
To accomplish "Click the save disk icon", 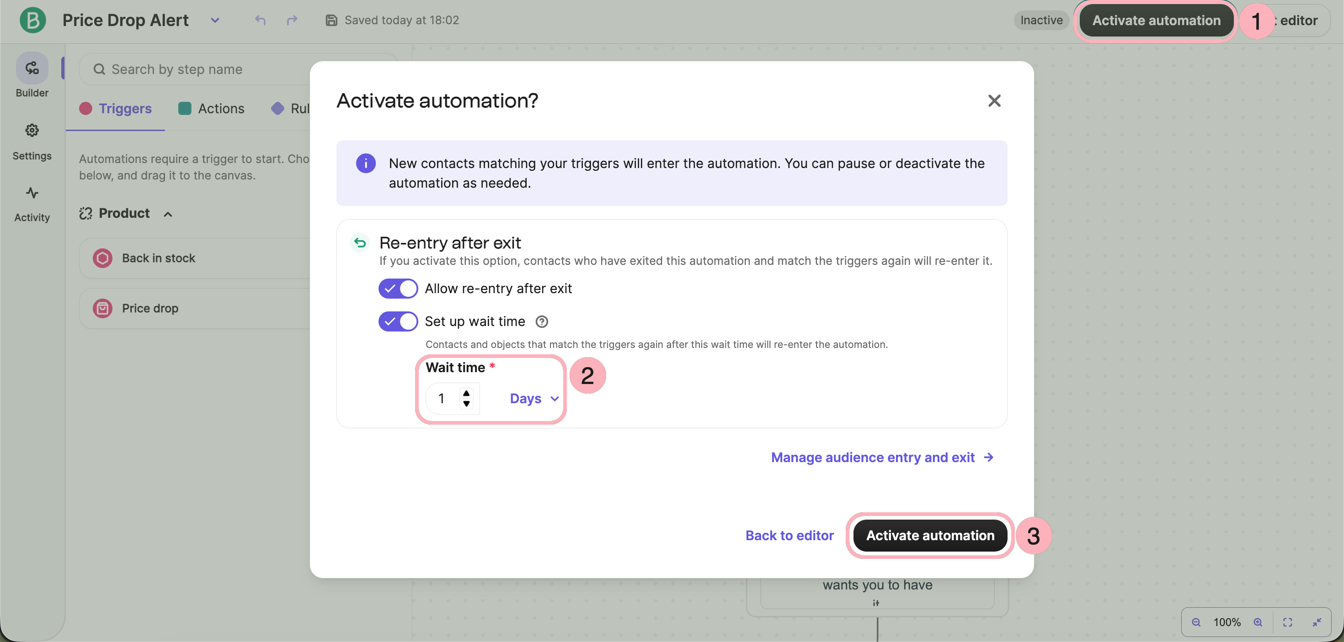I will [331, 21].
